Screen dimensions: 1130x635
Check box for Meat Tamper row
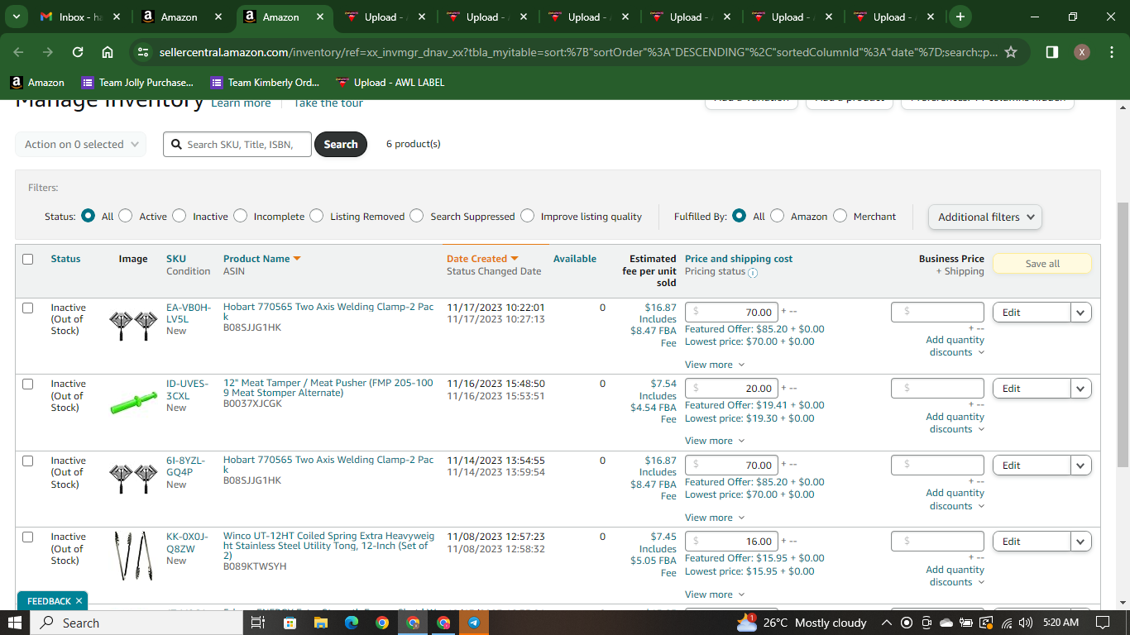[x=28, y=384]
